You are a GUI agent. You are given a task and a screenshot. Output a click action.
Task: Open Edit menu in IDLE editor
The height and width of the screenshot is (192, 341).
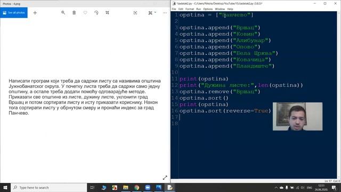click(x=181, y=9)
